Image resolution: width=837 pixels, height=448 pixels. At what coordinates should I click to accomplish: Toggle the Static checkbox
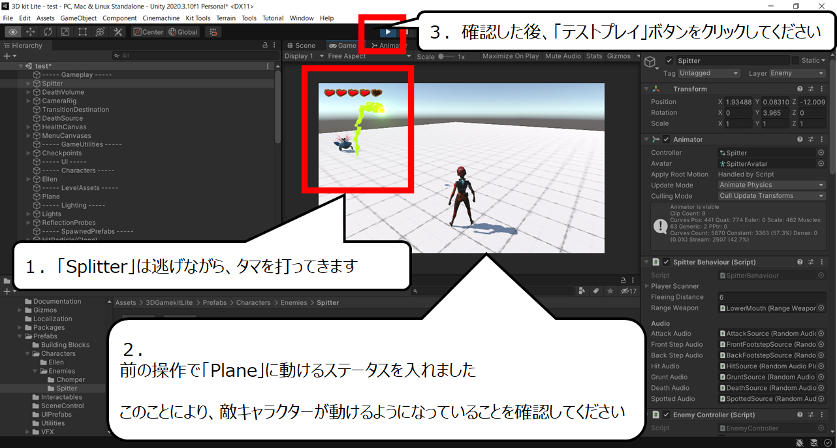coord(795,61)
